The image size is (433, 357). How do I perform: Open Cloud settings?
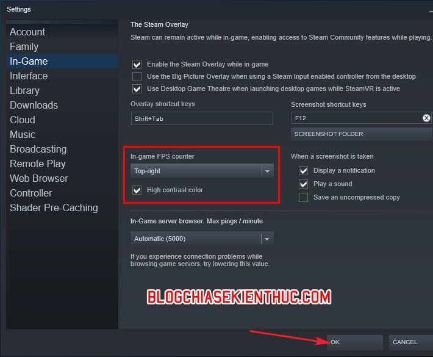click(x=62, y=120)
